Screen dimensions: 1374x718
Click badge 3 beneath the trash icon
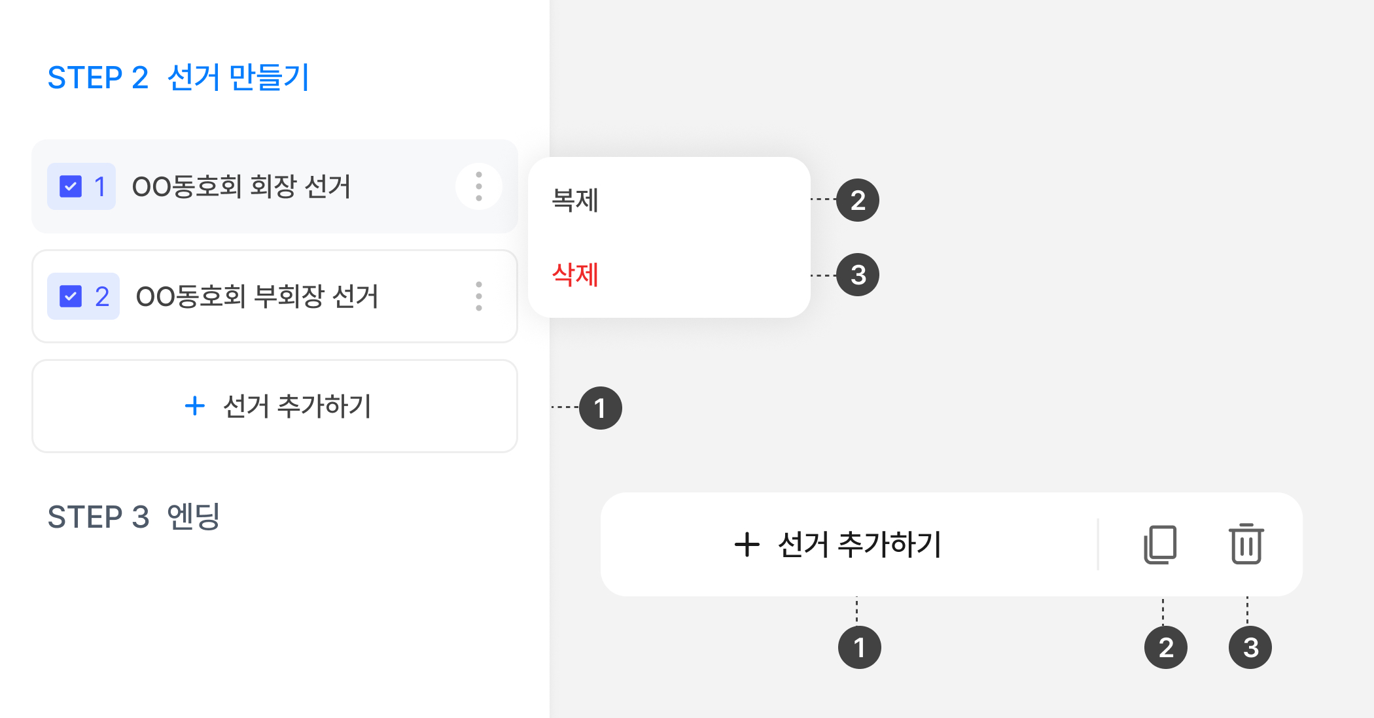click(1250, 647)
